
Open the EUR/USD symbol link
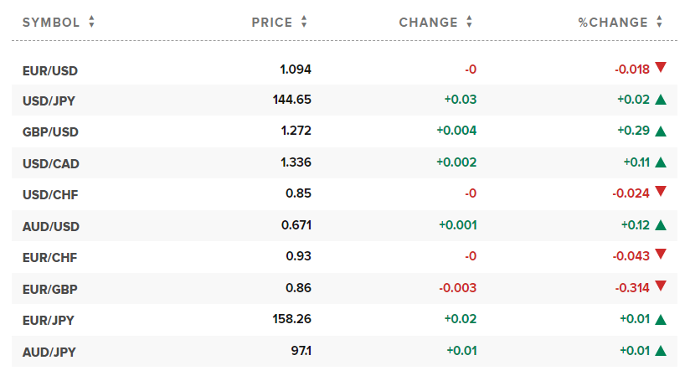[50, 71]
